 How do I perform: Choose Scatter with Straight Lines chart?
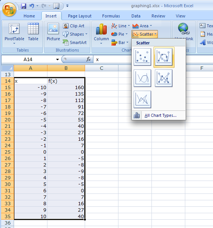click(x=142, y=99)
